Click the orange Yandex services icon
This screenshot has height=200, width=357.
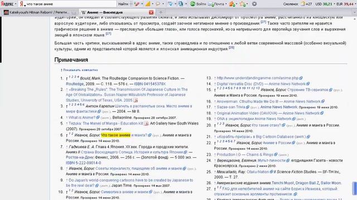232,4
